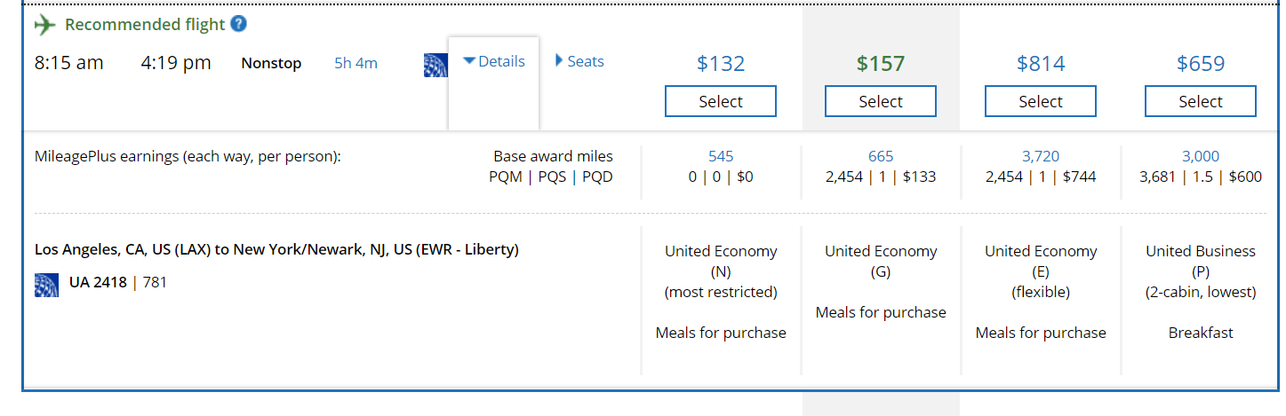The image size is (1286, 416).
Task: Click the green airplane icon
Action: (44, 25)
